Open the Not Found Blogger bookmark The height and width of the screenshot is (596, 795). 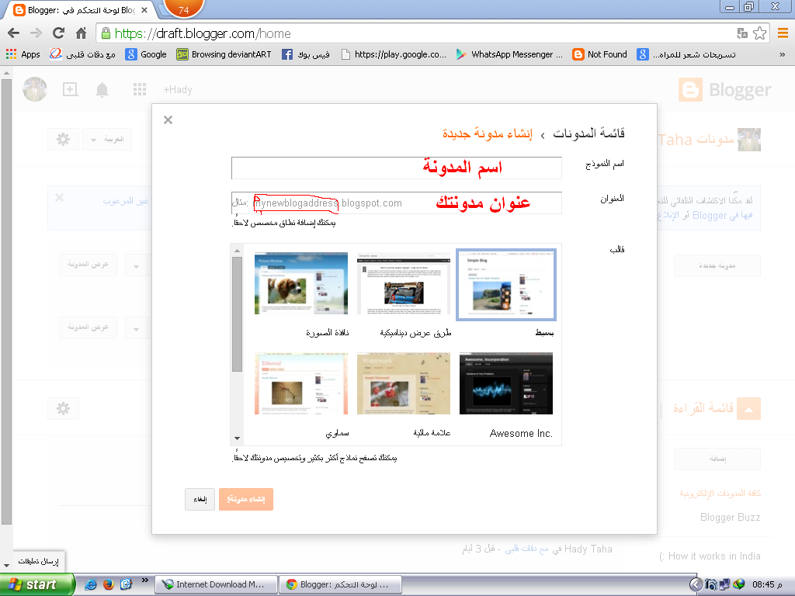(x=599, y=54)
